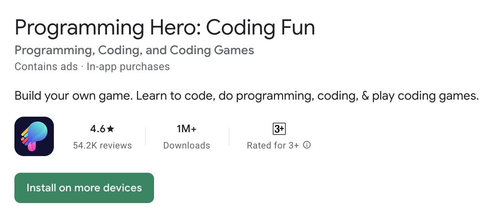Tap the star symbol in the rating
Image resolution: width=494 pixels, height=222 pixels.
click(x=110, y=128)
